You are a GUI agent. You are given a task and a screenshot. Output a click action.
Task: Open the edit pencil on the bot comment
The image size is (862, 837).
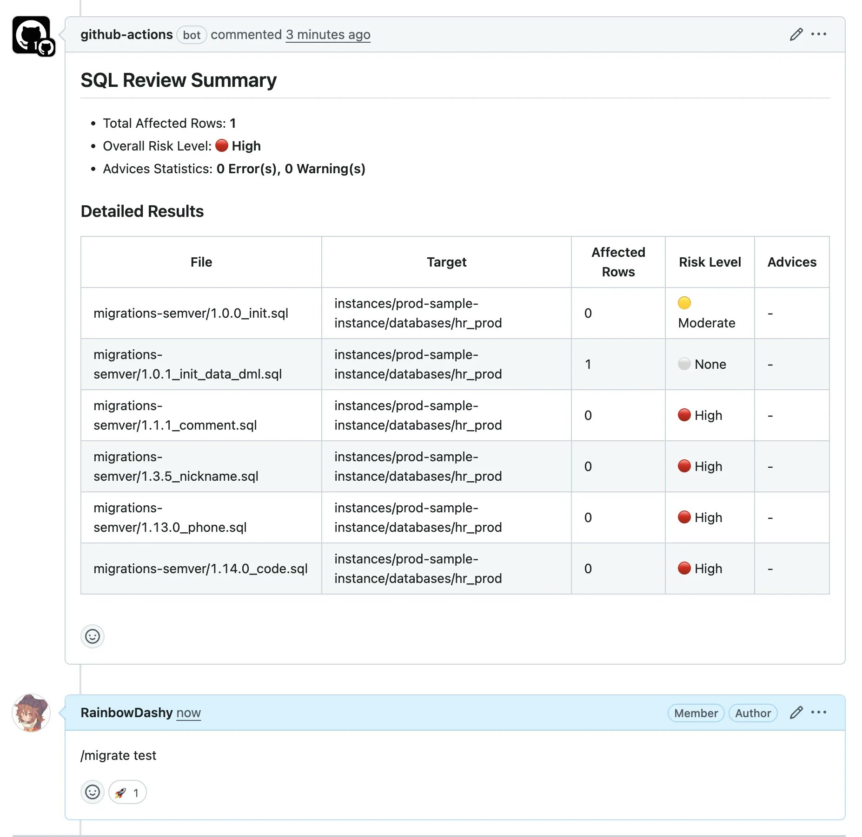pyautogui.click(x=796, y=34)
